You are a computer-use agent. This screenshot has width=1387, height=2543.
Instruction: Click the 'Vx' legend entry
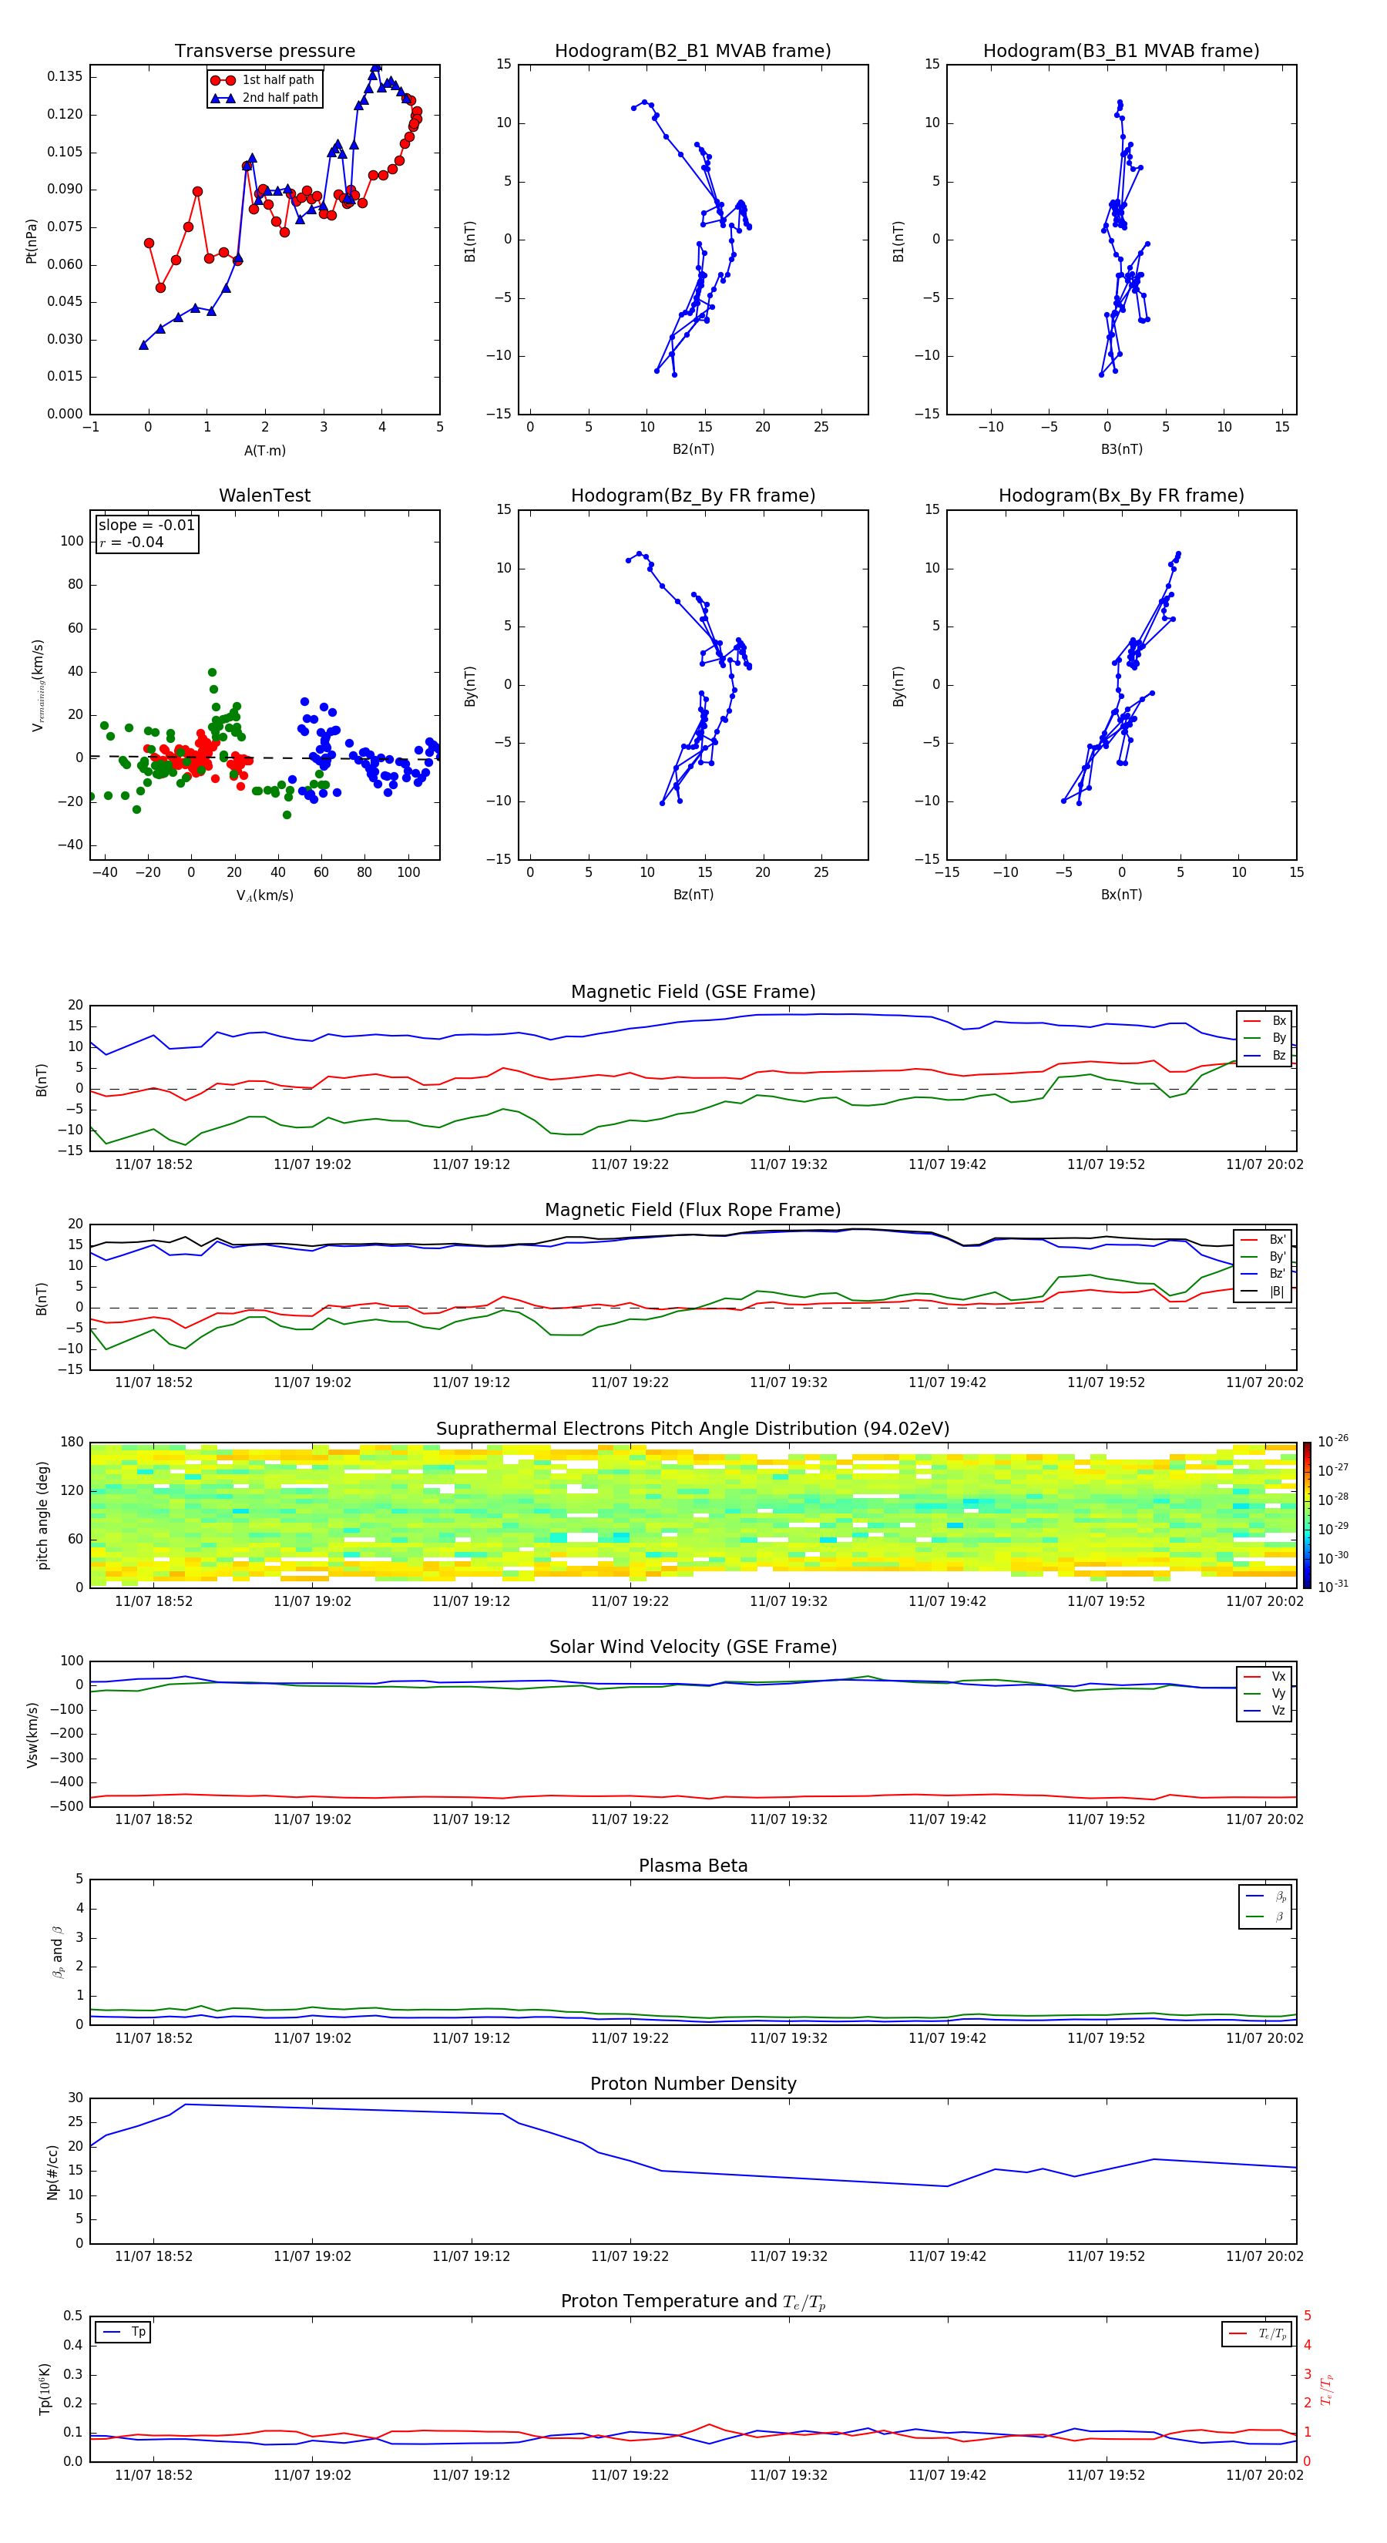[1265, 1676]
